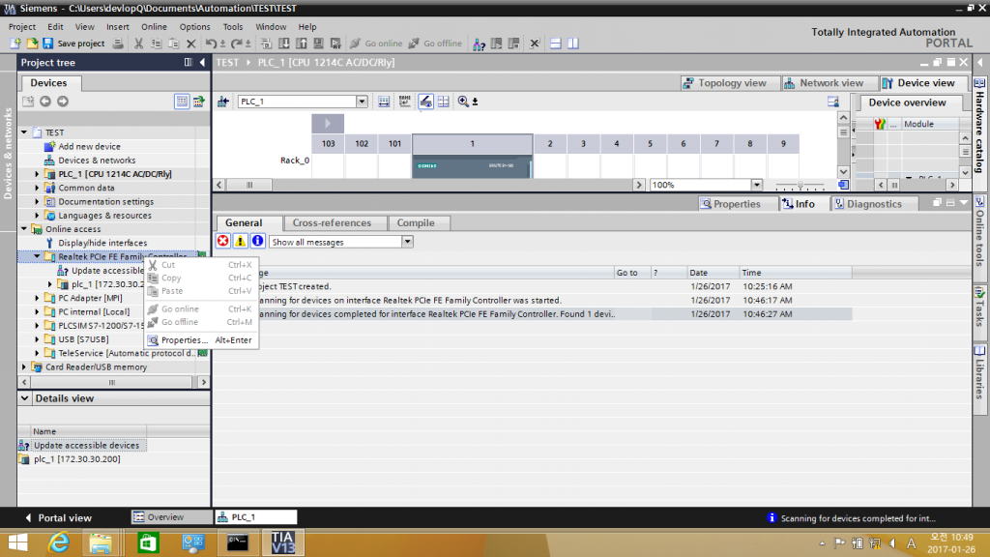
Task: Click Display/hide interfaces in tree
Action: pos(102,243)
